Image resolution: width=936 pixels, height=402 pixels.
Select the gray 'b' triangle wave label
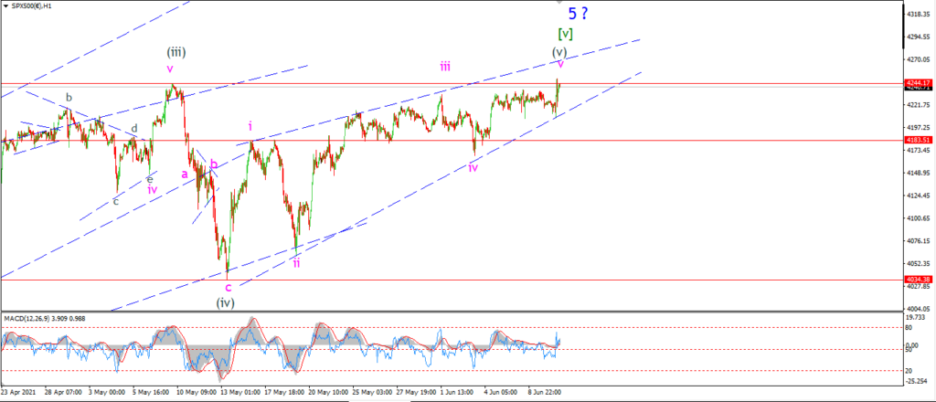click(69, 98)
